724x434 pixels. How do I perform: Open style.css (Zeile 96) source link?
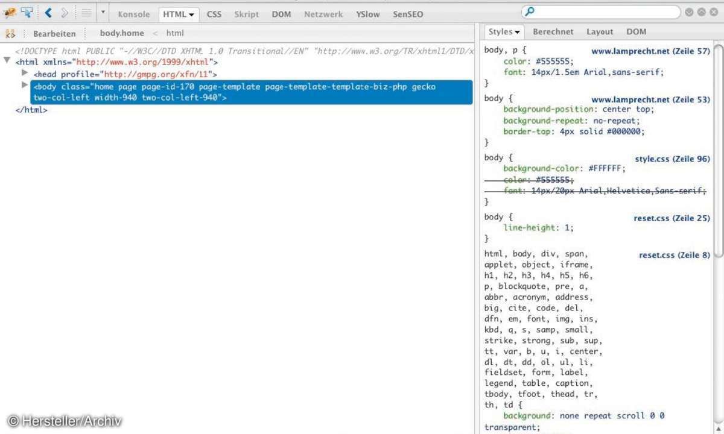coord(672,159)
